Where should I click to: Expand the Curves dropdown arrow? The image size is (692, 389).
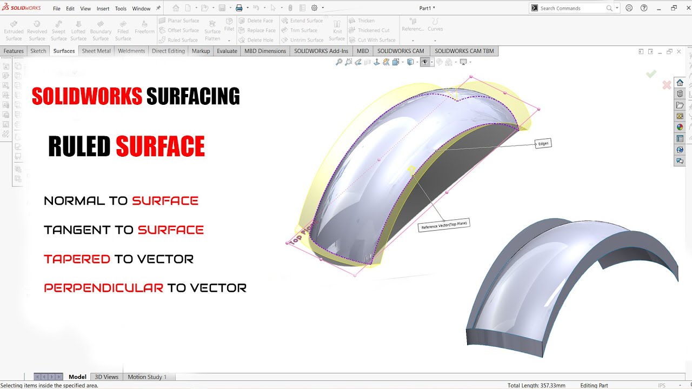435,41
